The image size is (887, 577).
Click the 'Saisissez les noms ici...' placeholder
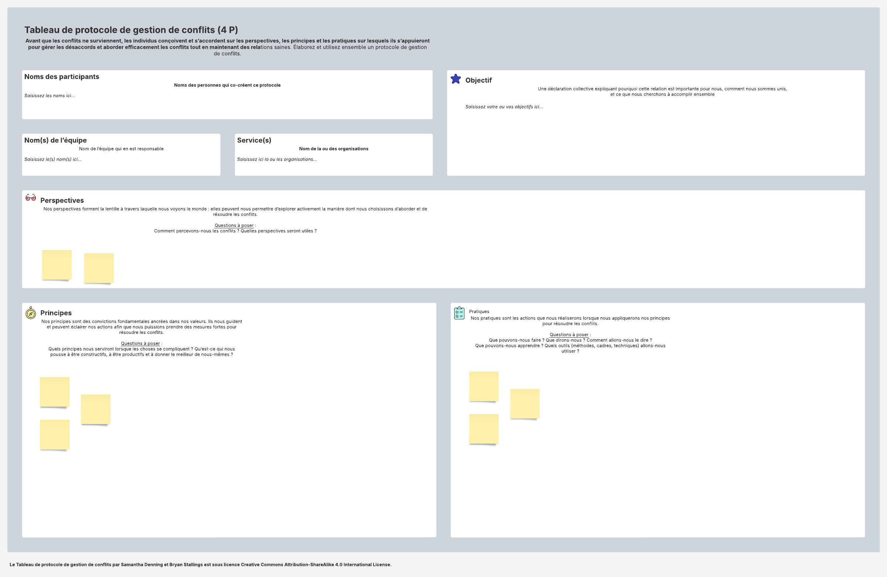pyautogui.click(x=50, y=96)
